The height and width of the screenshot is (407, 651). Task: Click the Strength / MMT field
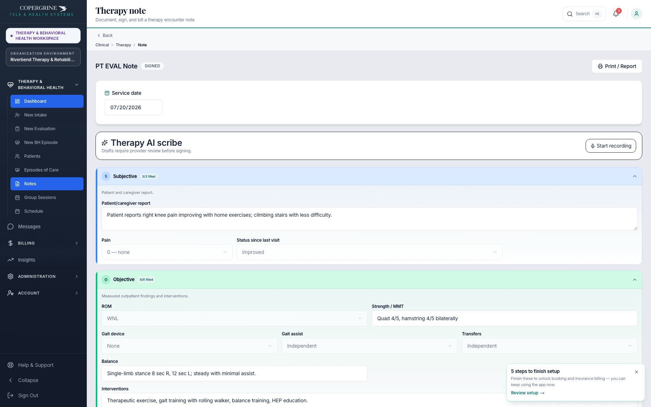click(x=505, y=318)
